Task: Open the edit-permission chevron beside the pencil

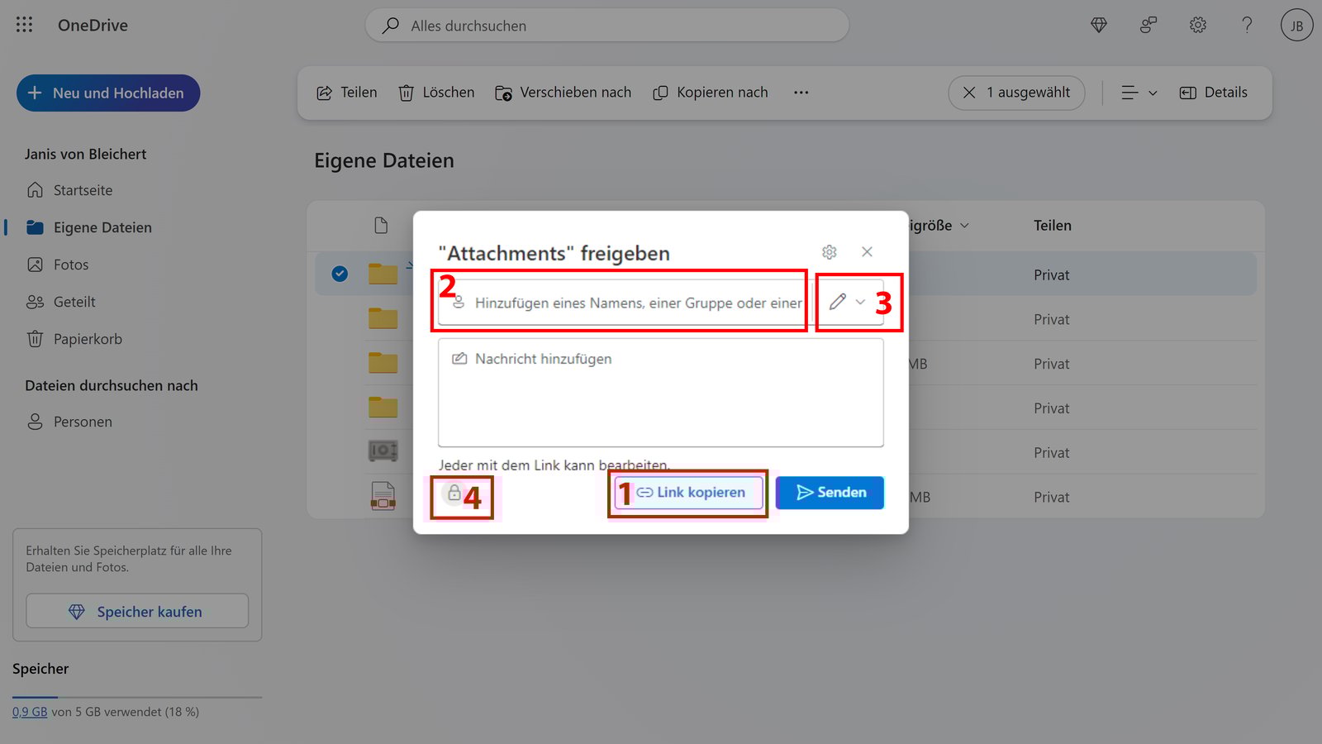Action: 859,302
